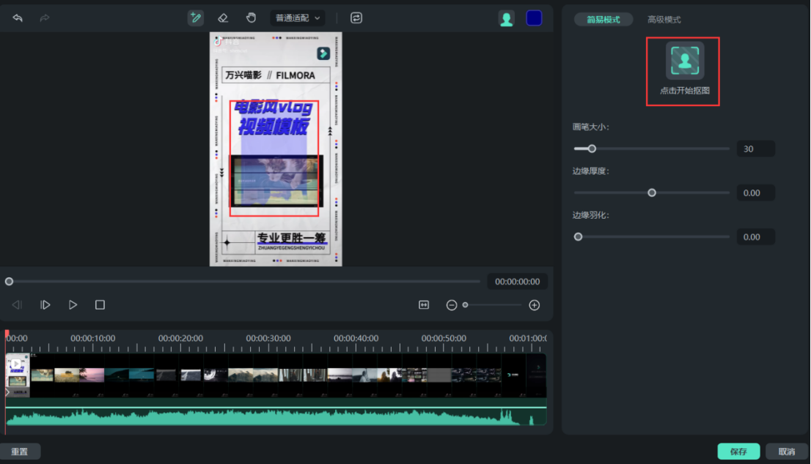The height and width of the screenshot is (464, 811).
Task: Undo the last action
Action: (18, 18)
